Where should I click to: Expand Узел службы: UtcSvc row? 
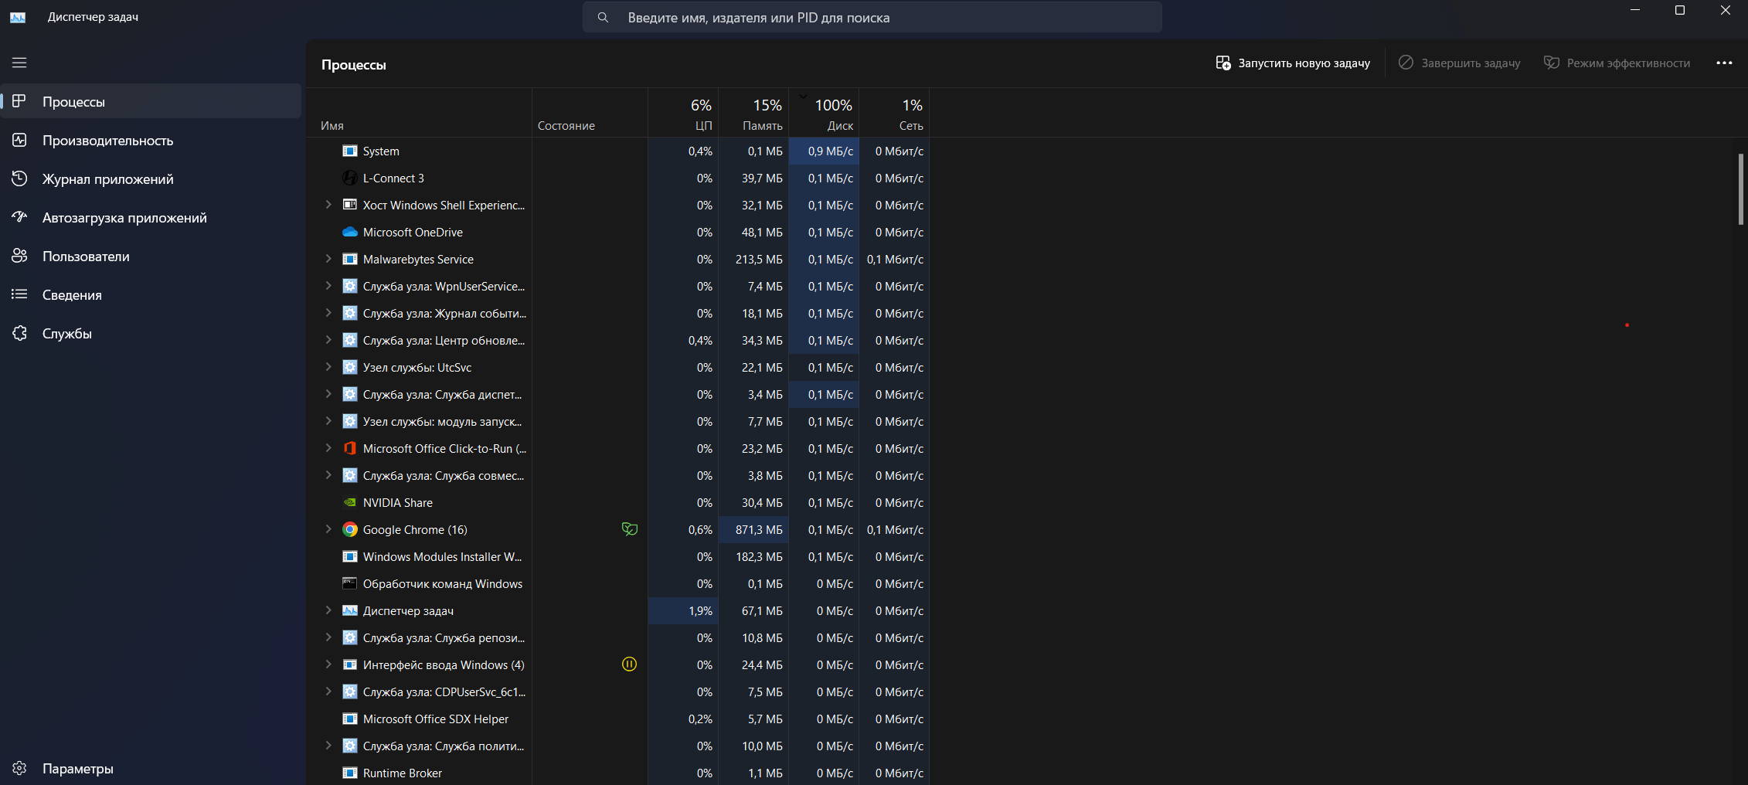[328, 367]
